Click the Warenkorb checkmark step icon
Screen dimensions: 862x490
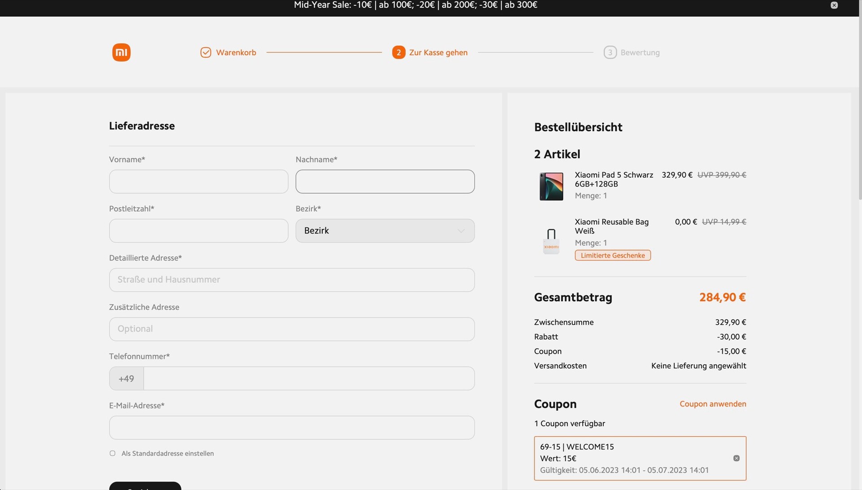[x=206, y=52]
